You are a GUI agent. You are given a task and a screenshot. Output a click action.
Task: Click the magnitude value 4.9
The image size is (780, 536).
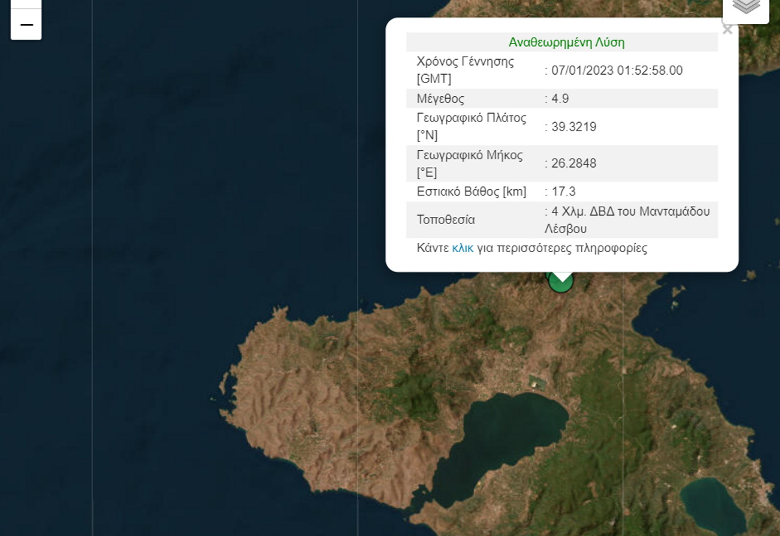tap(560, 99)
